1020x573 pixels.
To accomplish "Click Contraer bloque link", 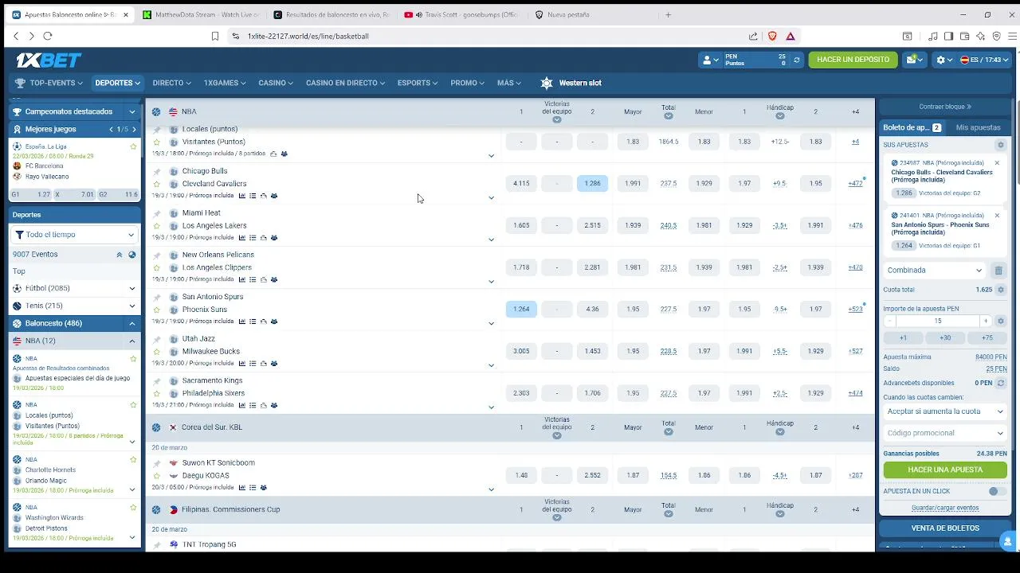I will pyautogui.click(x=945, y=107).
